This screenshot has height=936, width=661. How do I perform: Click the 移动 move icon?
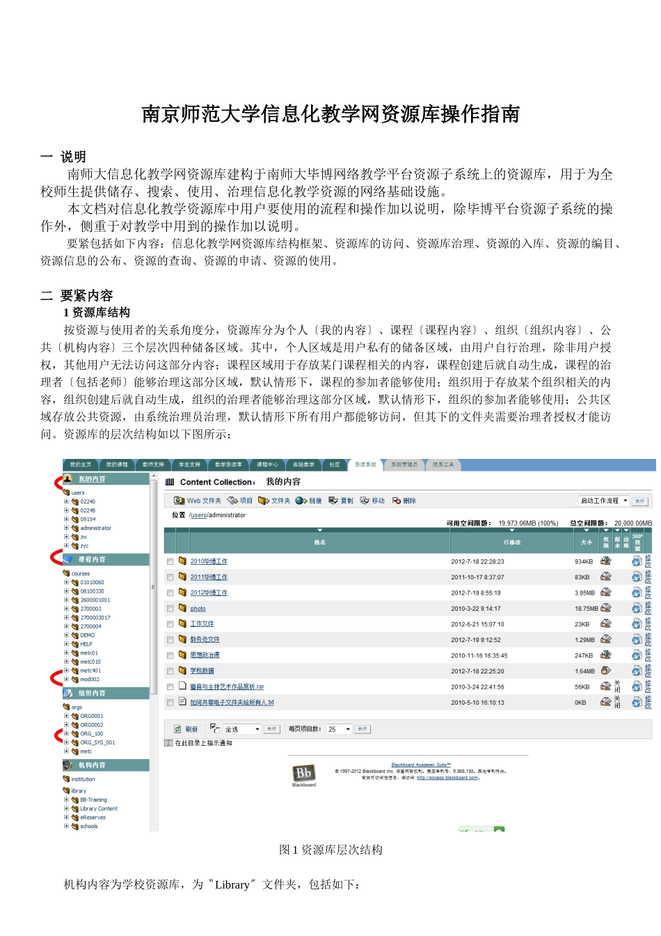pyautogui.click(x=365, y=501)
